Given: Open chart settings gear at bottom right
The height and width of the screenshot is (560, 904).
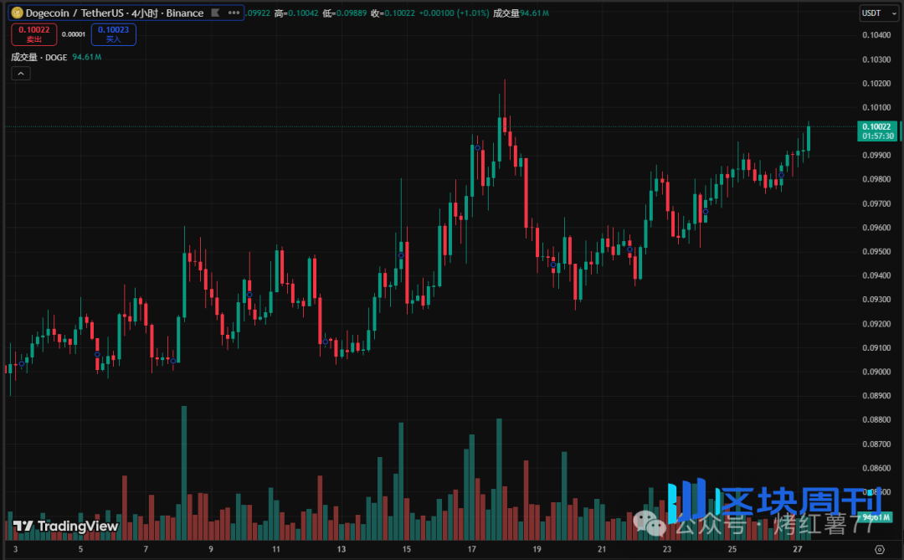Looking at the screenshot, I should coord(879,549).
